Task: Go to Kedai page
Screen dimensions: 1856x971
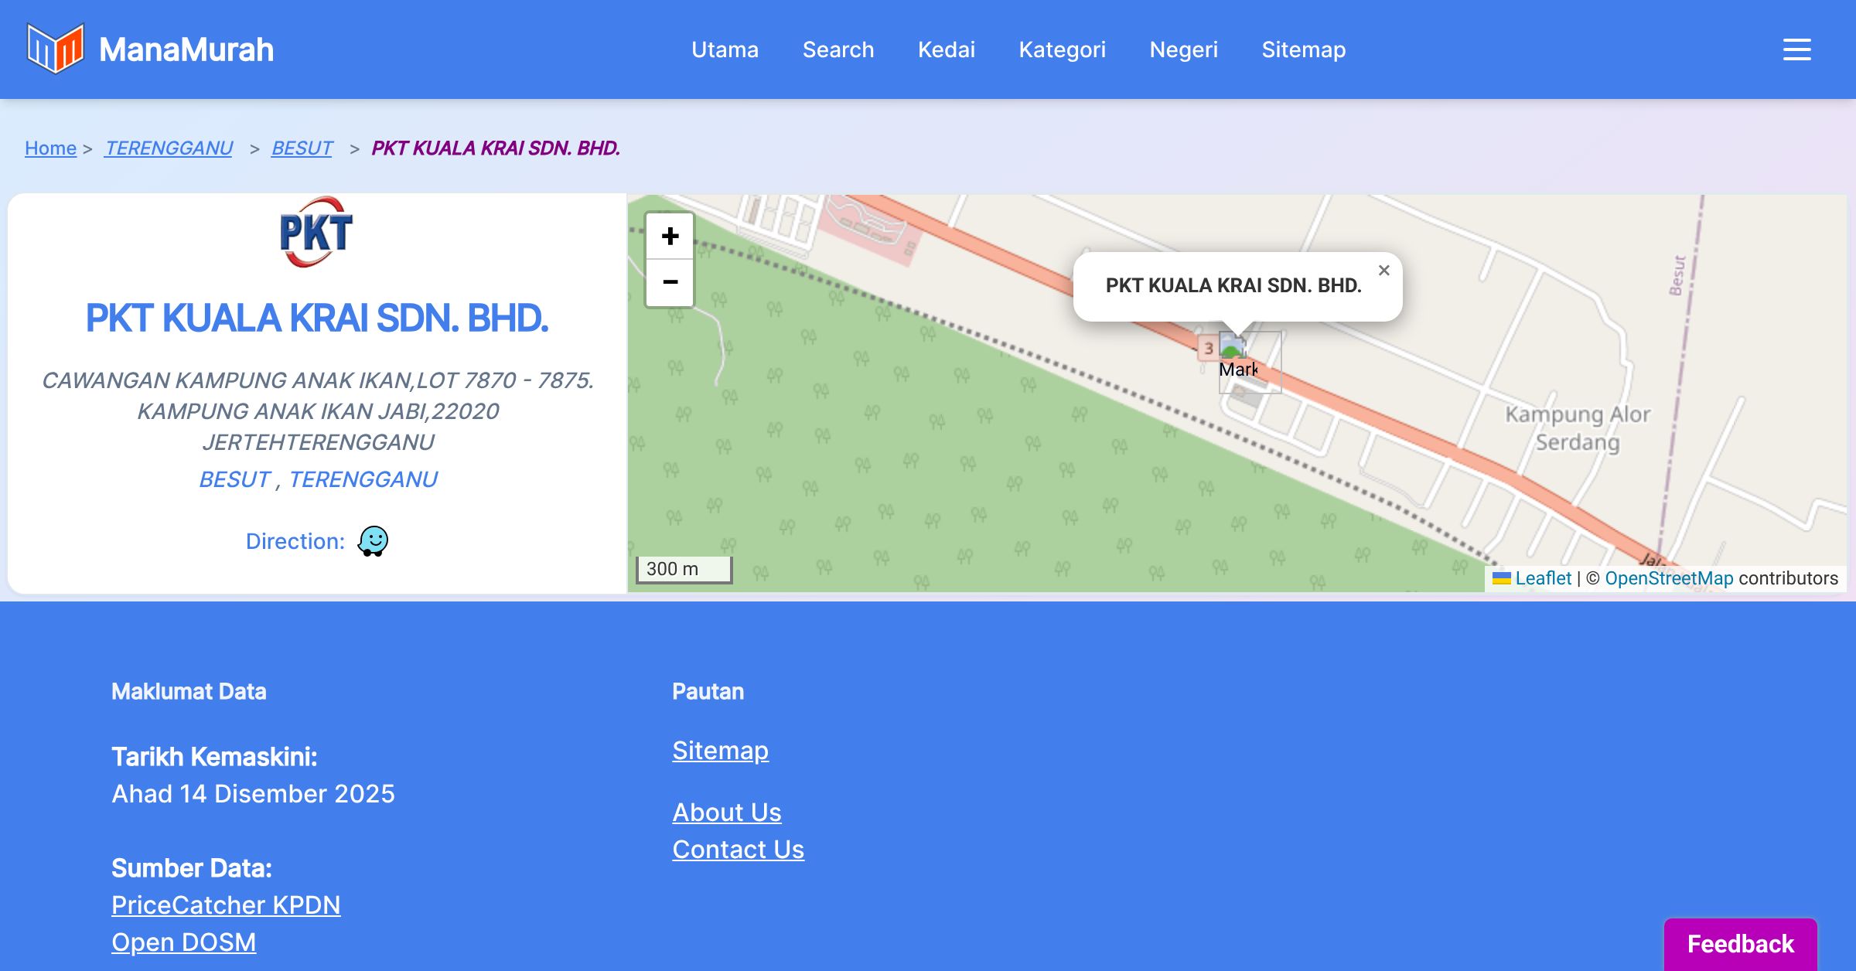Action: pyautogui.click(x=946, y=49)
